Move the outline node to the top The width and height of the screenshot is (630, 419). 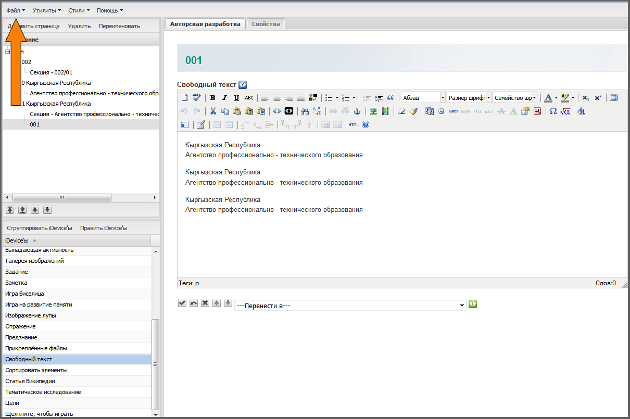[x=10, y=210]
